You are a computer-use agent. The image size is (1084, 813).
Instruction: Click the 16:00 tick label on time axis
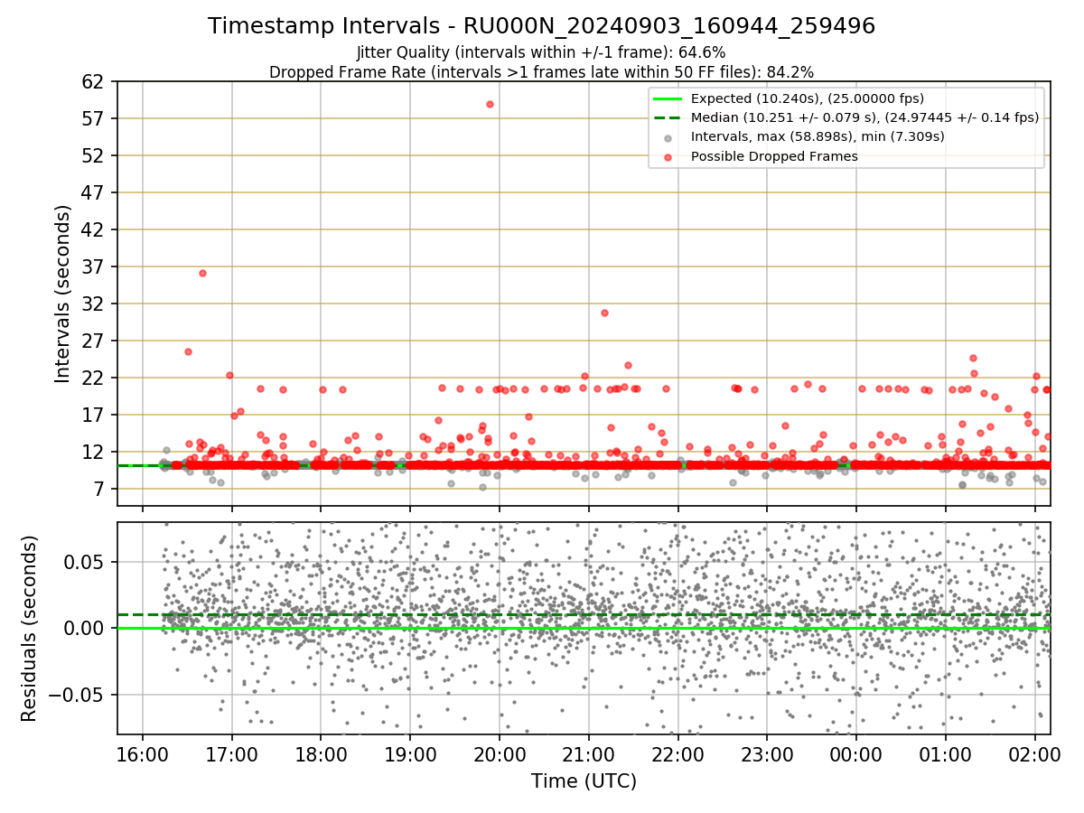tap(143, 754)
